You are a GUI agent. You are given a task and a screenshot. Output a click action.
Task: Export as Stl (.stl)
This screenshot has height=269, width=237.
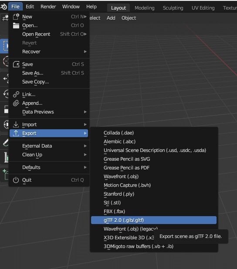tap(154, 203)
